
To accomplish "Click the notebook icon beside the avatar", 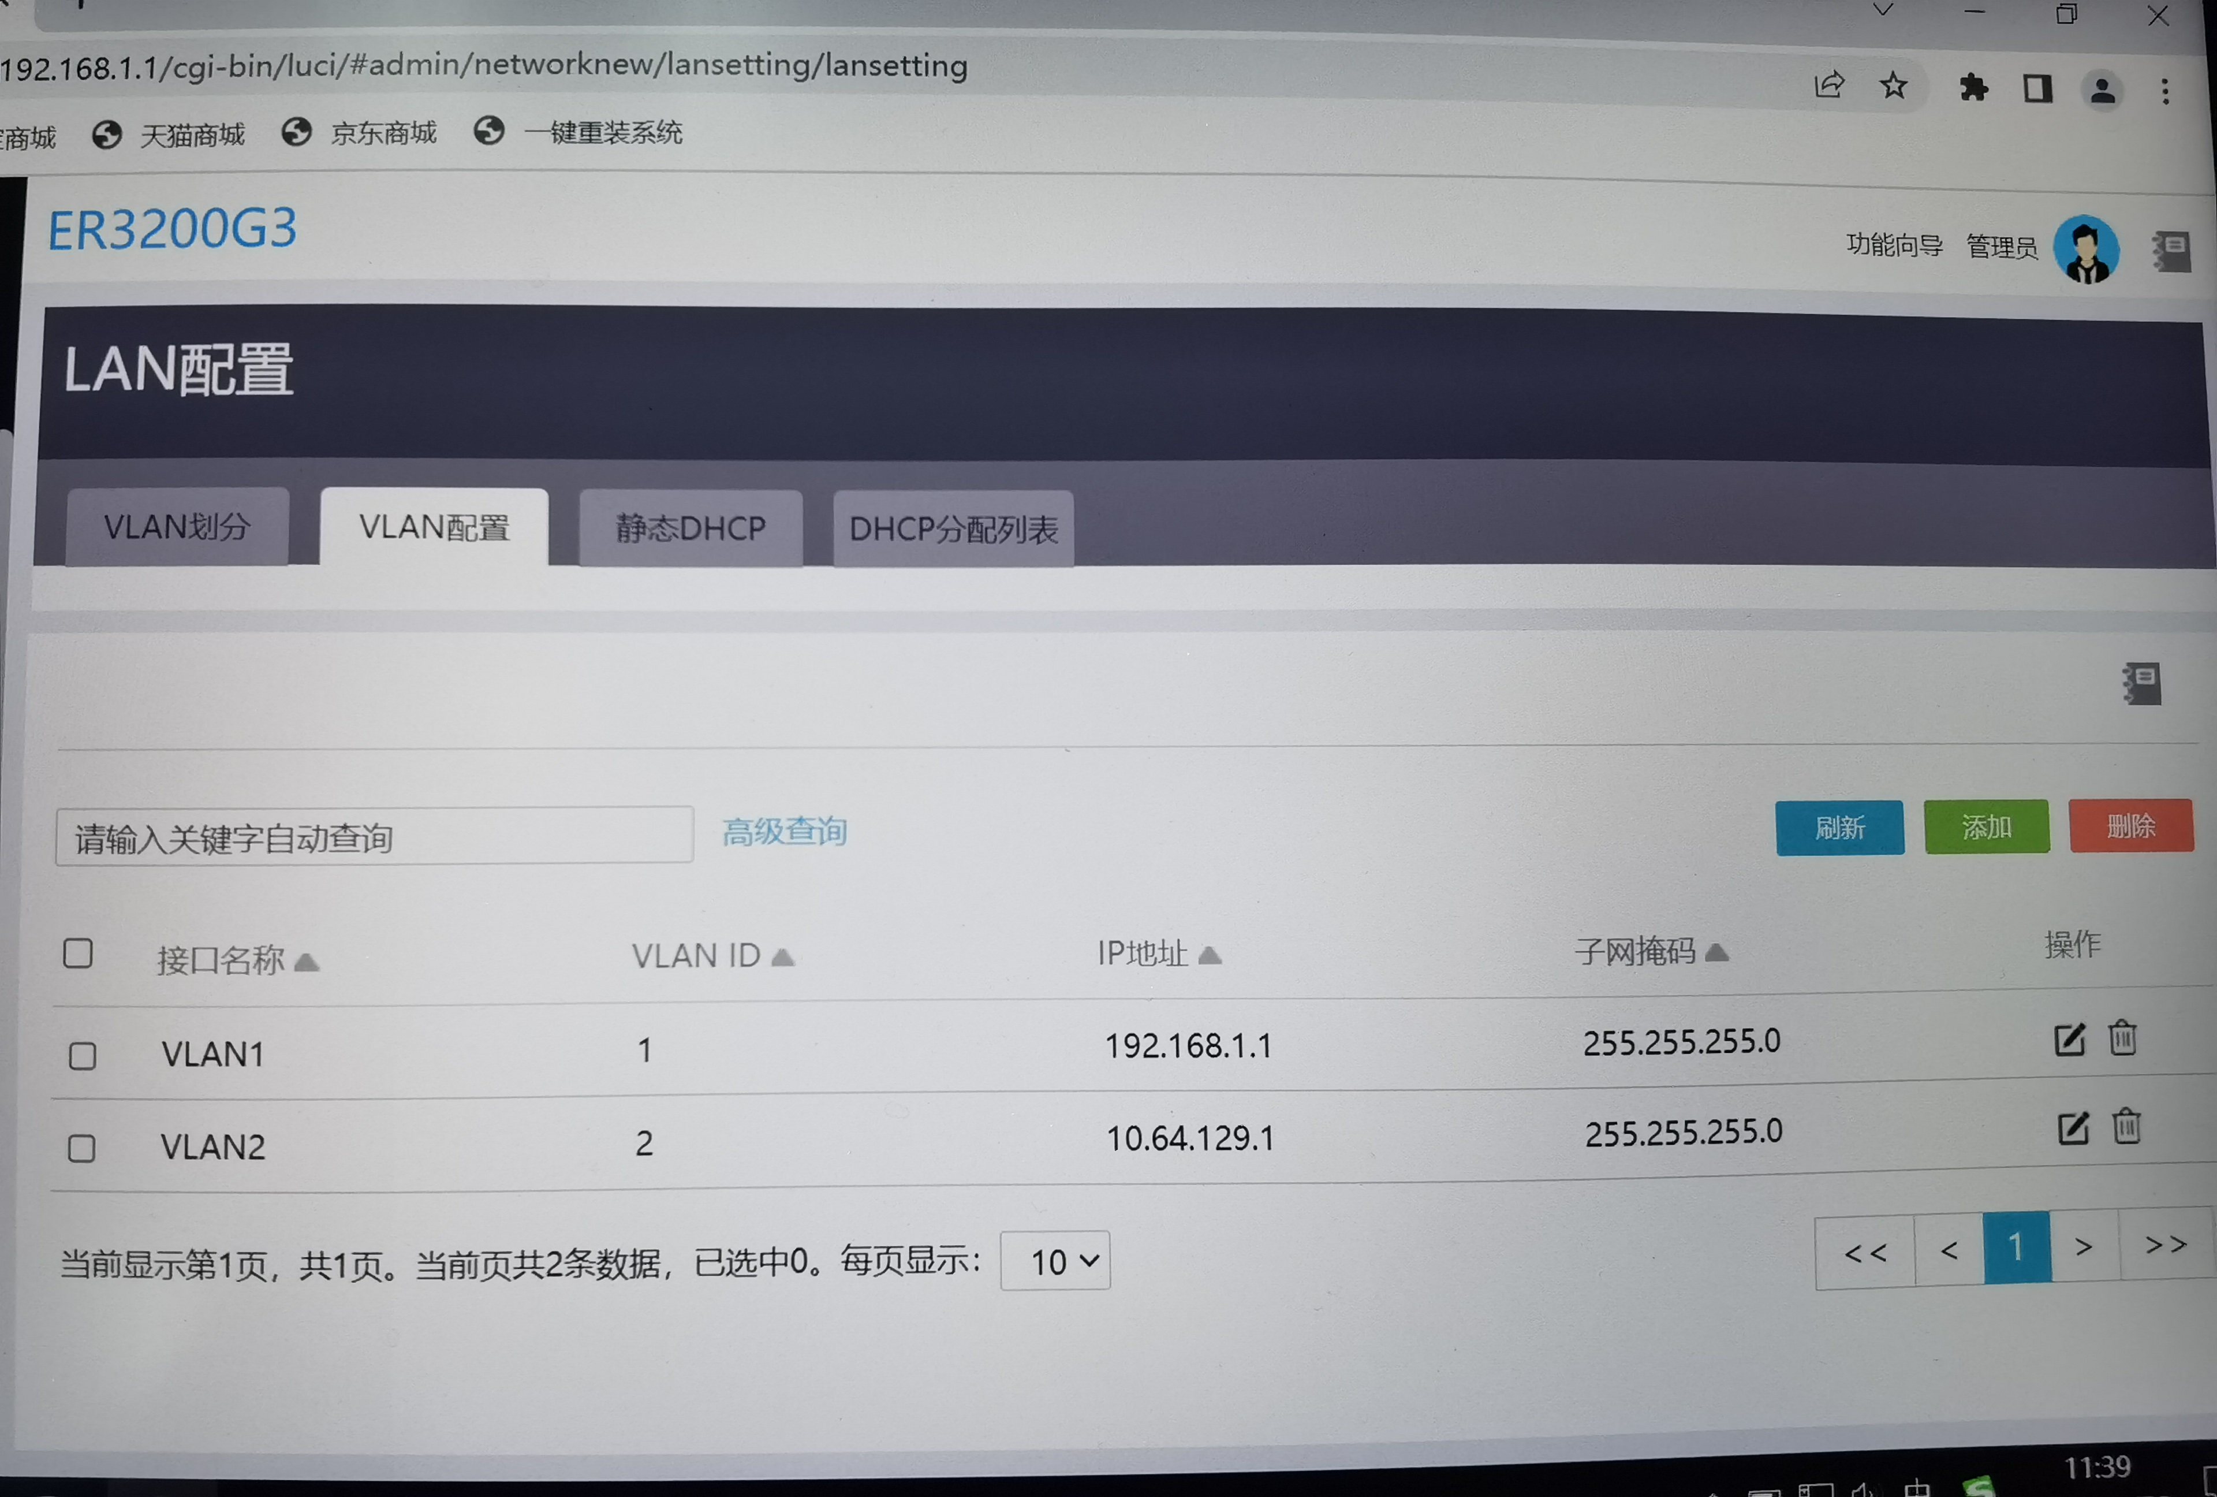I will click(x=2171, y=252).
